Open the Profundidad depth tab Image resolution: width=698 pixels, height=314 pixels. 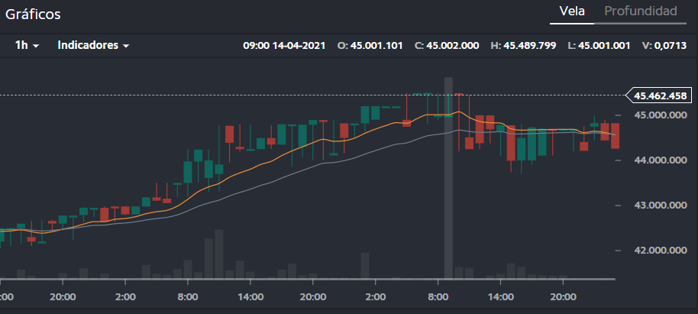641,11
